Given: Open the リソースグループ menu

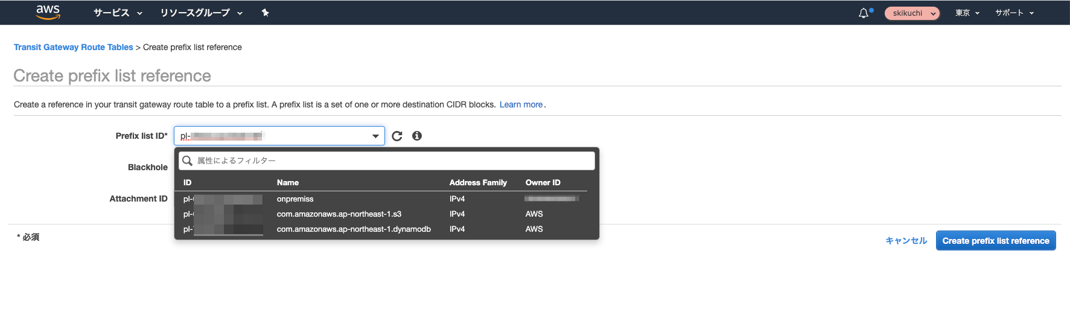Looking at the screenshot, I should [201, 13].
